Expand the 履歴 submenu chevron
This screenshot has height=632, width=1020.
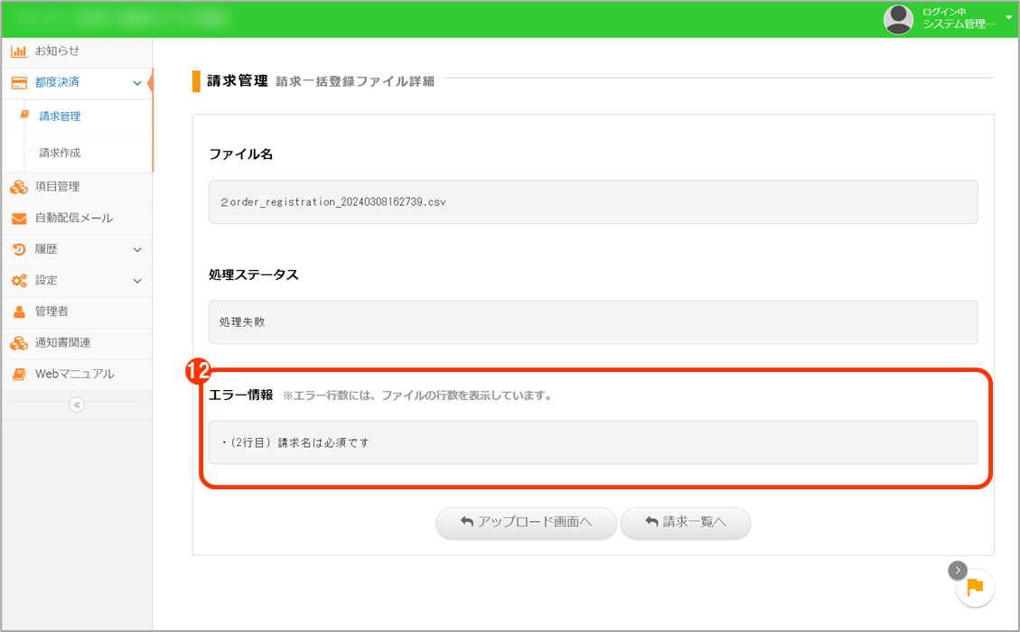(137, 249)
